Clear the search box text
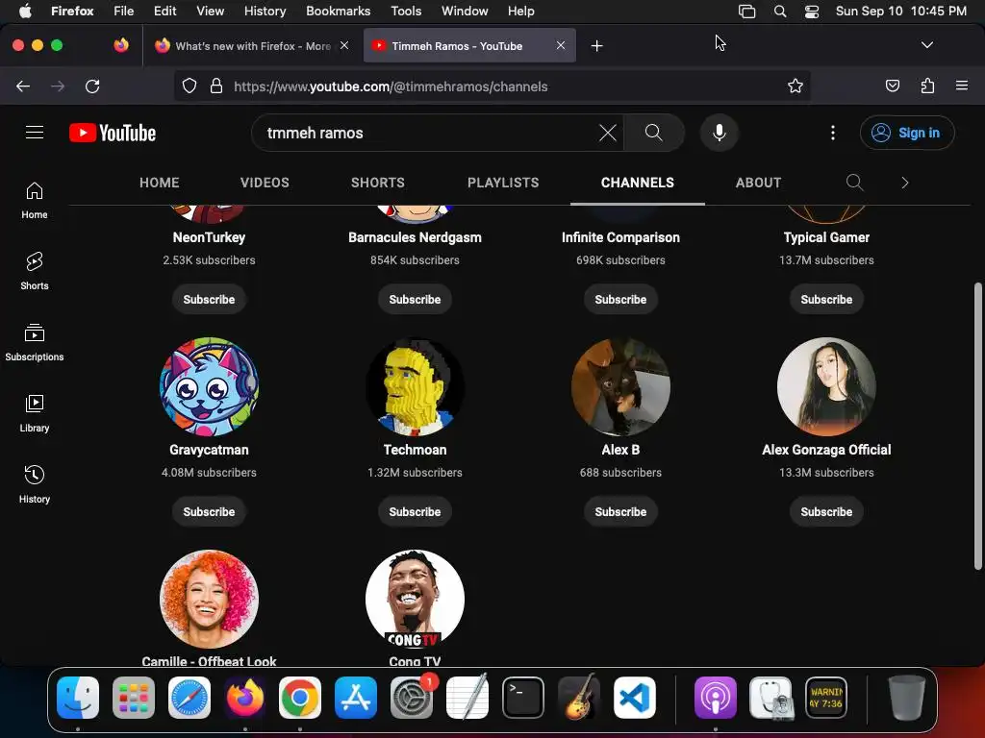Image resolution: width=985 pixels, height=738 pixels. tap(608, 133)
